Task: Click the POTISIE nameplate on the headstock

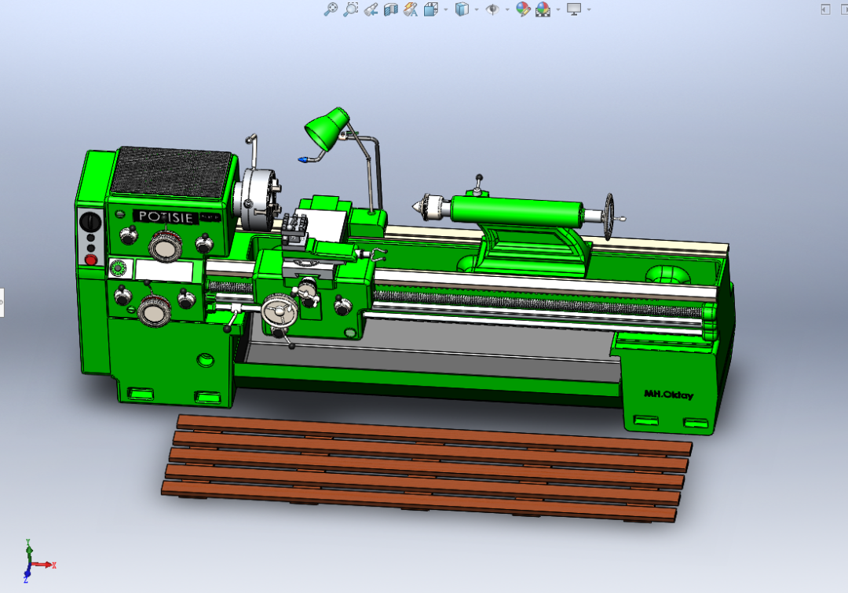Action: pos(166,217)
